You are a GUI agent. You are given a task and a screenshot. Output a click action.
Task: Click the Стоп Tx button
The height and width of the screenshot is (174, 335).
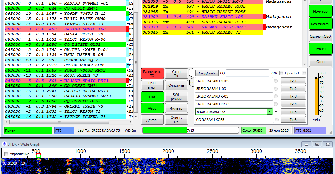176,73
